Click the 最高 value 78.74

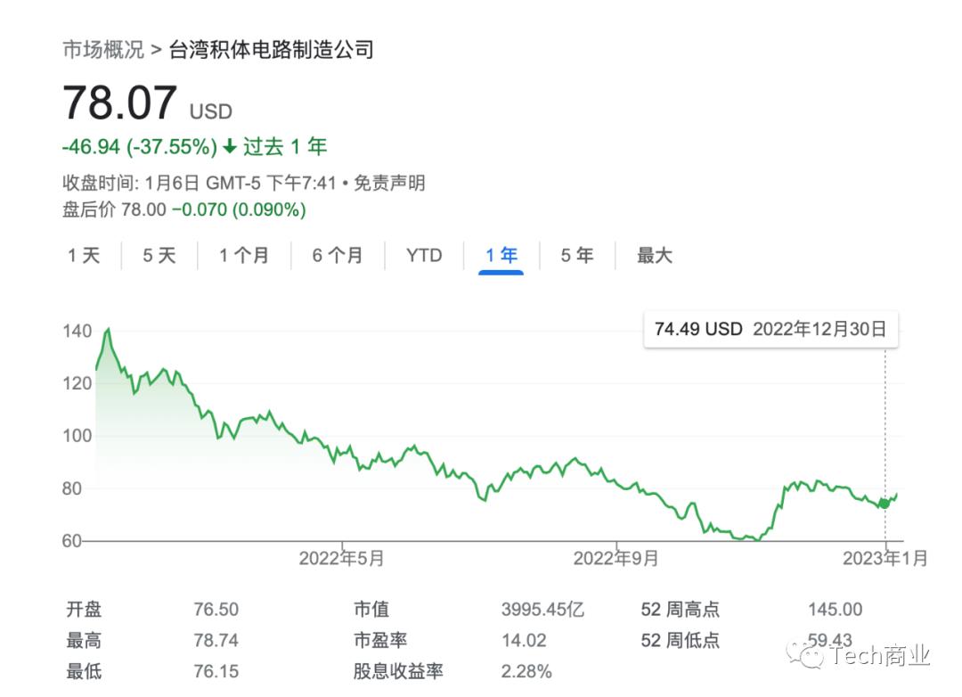216,640
